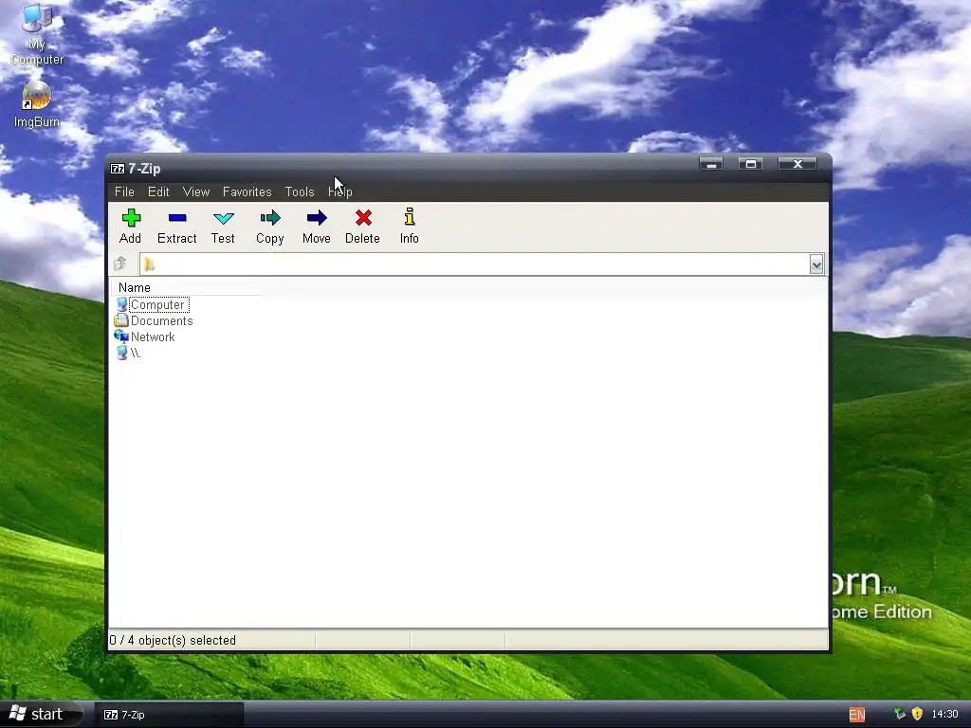971x728 pixels.
Task: Select the Computer text label
Action: (157, 304)
